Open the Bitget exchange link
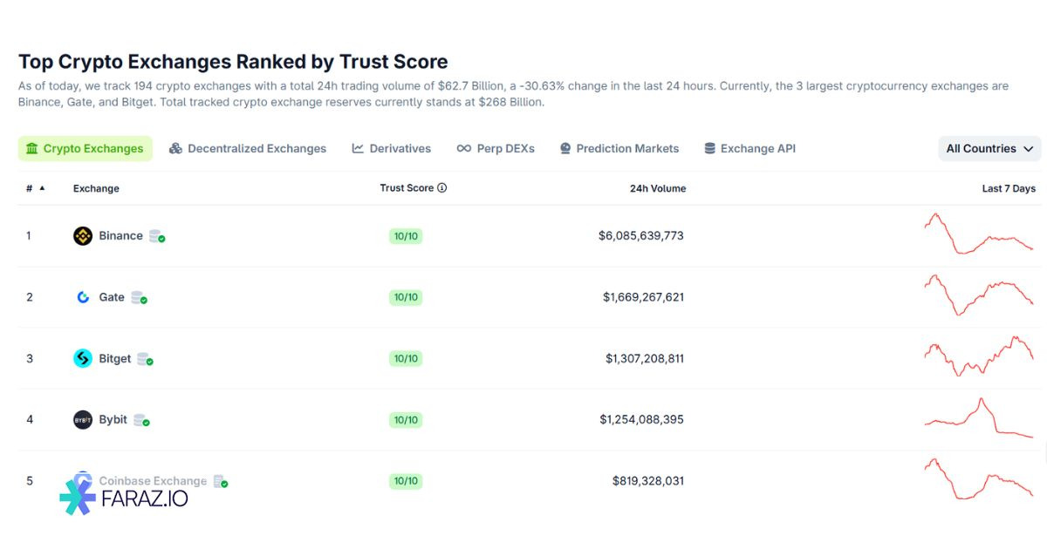Image resolution: width=1047 pixels, height=549 pixels. (115, 358)
